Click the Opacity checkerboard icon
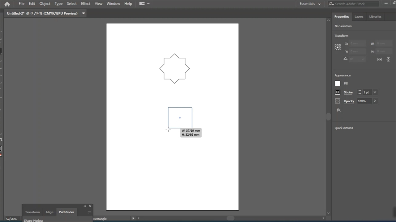396x222 pixels. (x=338, y=101)
